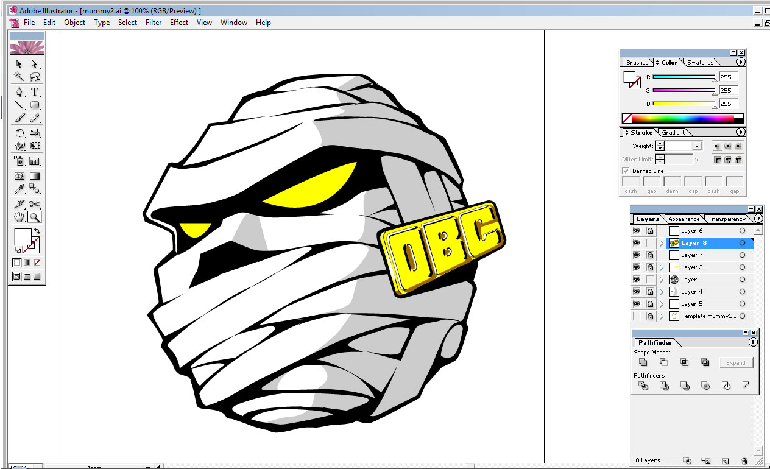Click the delete layer trash icon
The image size is (770, 469).
pos(744,461)
